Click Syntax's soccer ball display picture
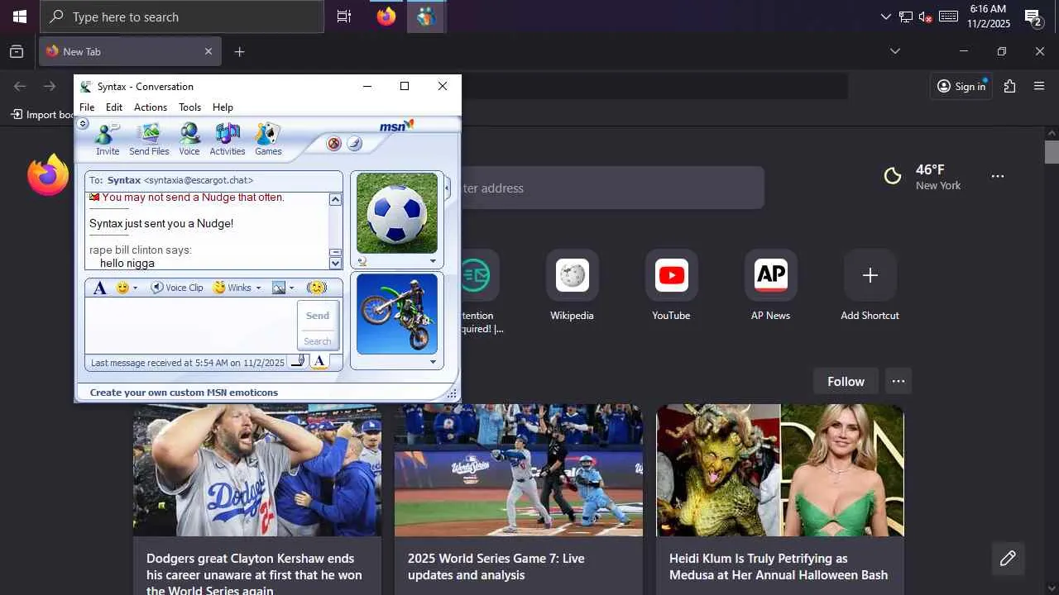 pos(397,213)
